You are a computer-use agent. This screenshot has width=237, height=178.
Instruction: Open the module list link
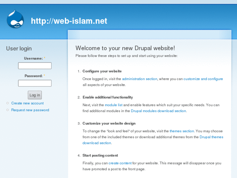point(113,105)
